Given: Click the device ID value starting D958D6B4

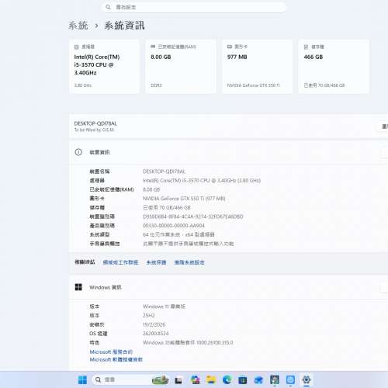Looking at the screenshot, I should (193, 217).
